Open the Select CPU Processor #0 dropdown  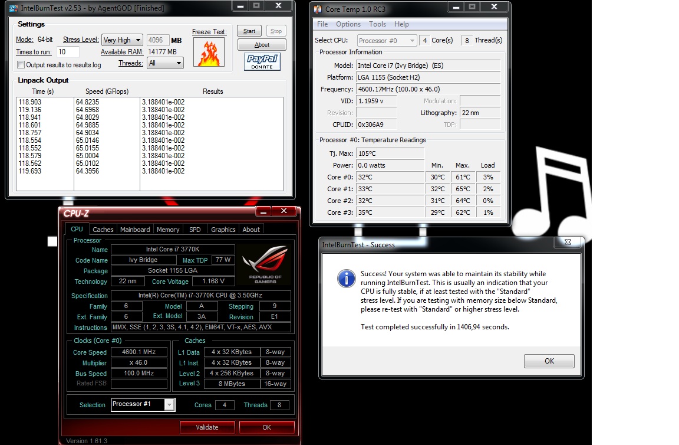pos(387,40)
